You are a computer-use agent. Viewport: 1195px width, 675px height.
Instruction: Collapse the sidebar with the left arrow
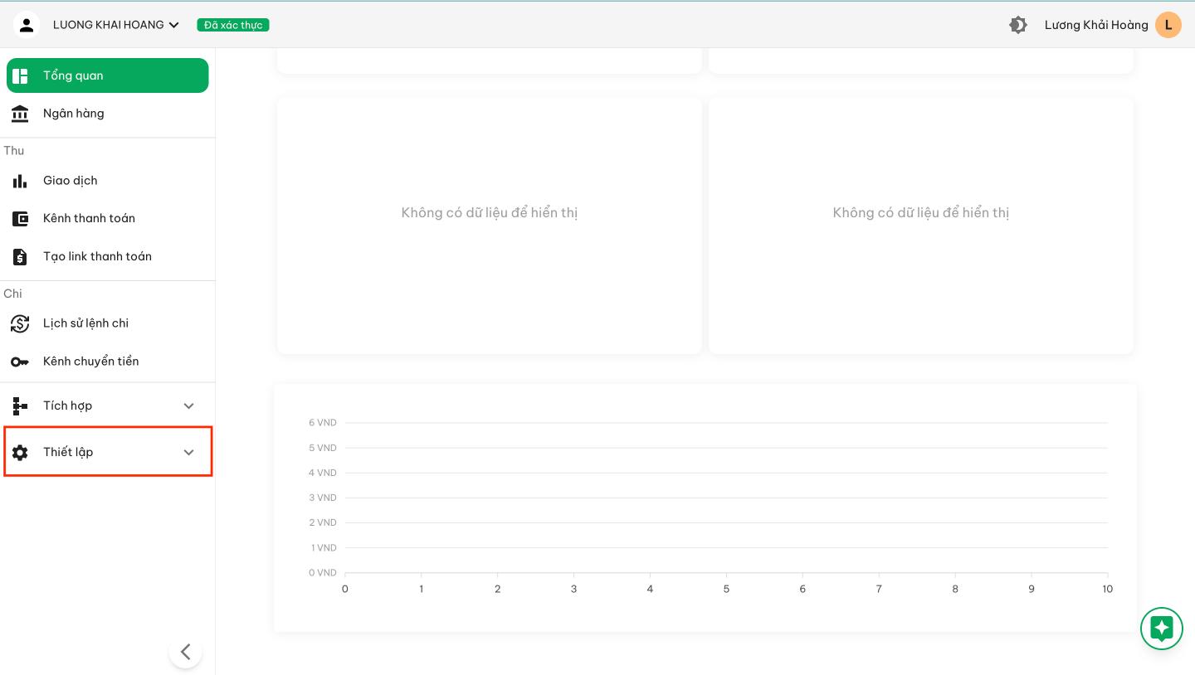point(185,652)
